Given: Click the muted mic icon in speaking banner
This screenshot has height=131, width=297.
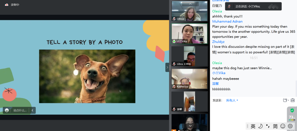Looking at the screenshot, I should pyautogui.click(x=229, y=6).
